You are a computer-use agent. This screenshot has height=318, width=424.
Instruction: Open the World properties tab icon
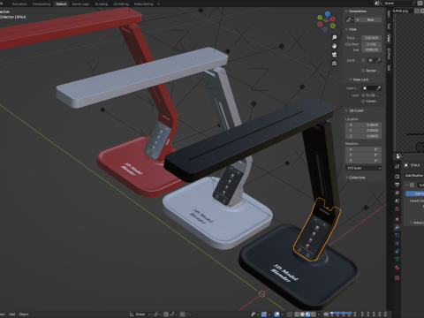pos(397,208)
